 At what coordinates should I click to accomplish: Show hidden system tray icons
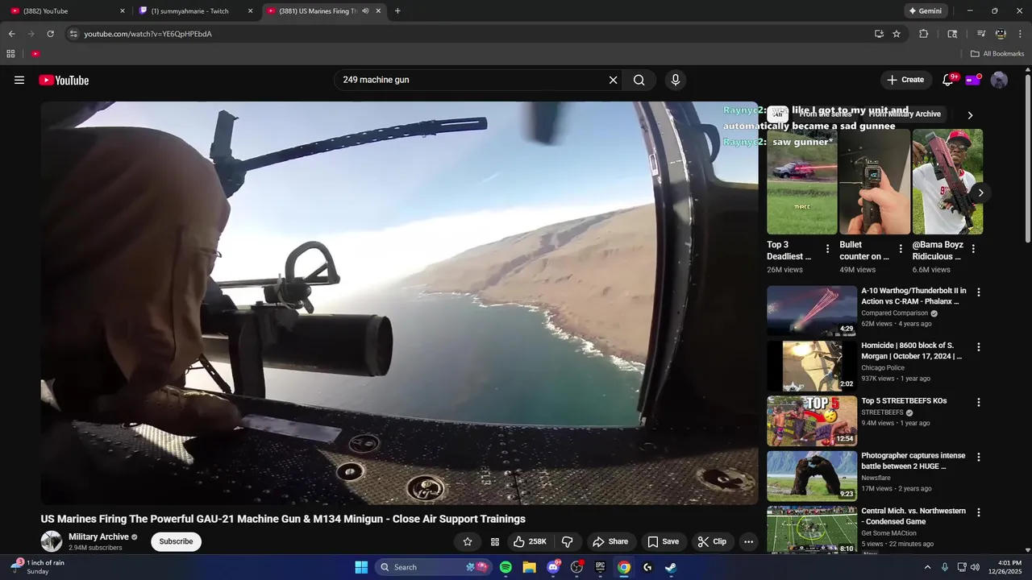point(927,567)
